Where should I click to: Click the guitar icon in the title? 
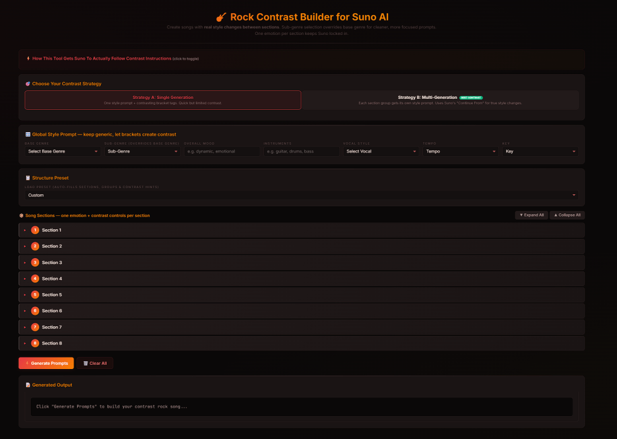[221, 17]
